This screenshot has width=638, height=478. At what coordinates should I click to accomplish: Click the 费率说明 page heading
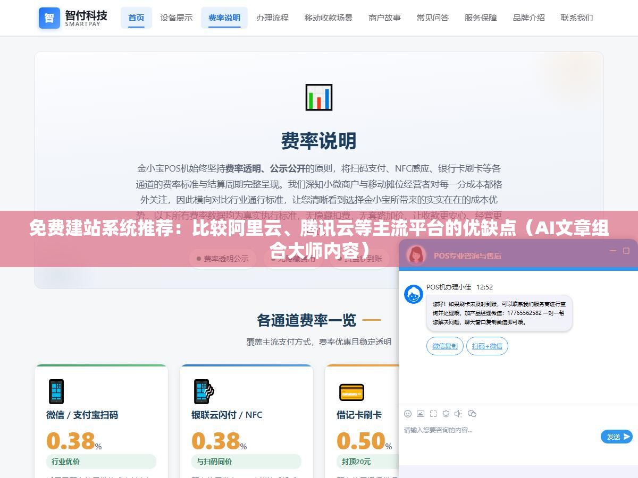319,141
